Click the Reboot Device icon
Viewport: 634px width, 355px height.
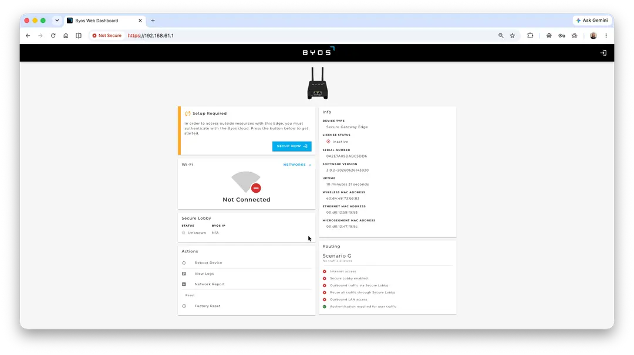pos(184,262)
